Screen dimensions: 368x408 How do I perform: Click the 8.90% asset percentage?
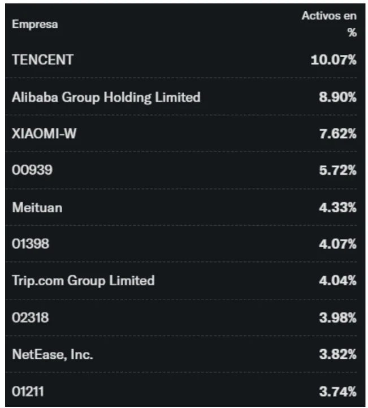tap(337, 97)
